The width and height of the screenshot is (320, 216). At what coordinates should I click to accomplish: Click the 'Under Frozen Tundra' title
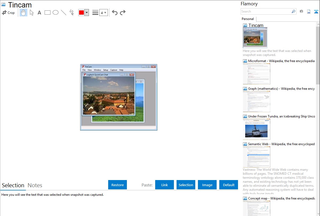(x=282, y=116)
